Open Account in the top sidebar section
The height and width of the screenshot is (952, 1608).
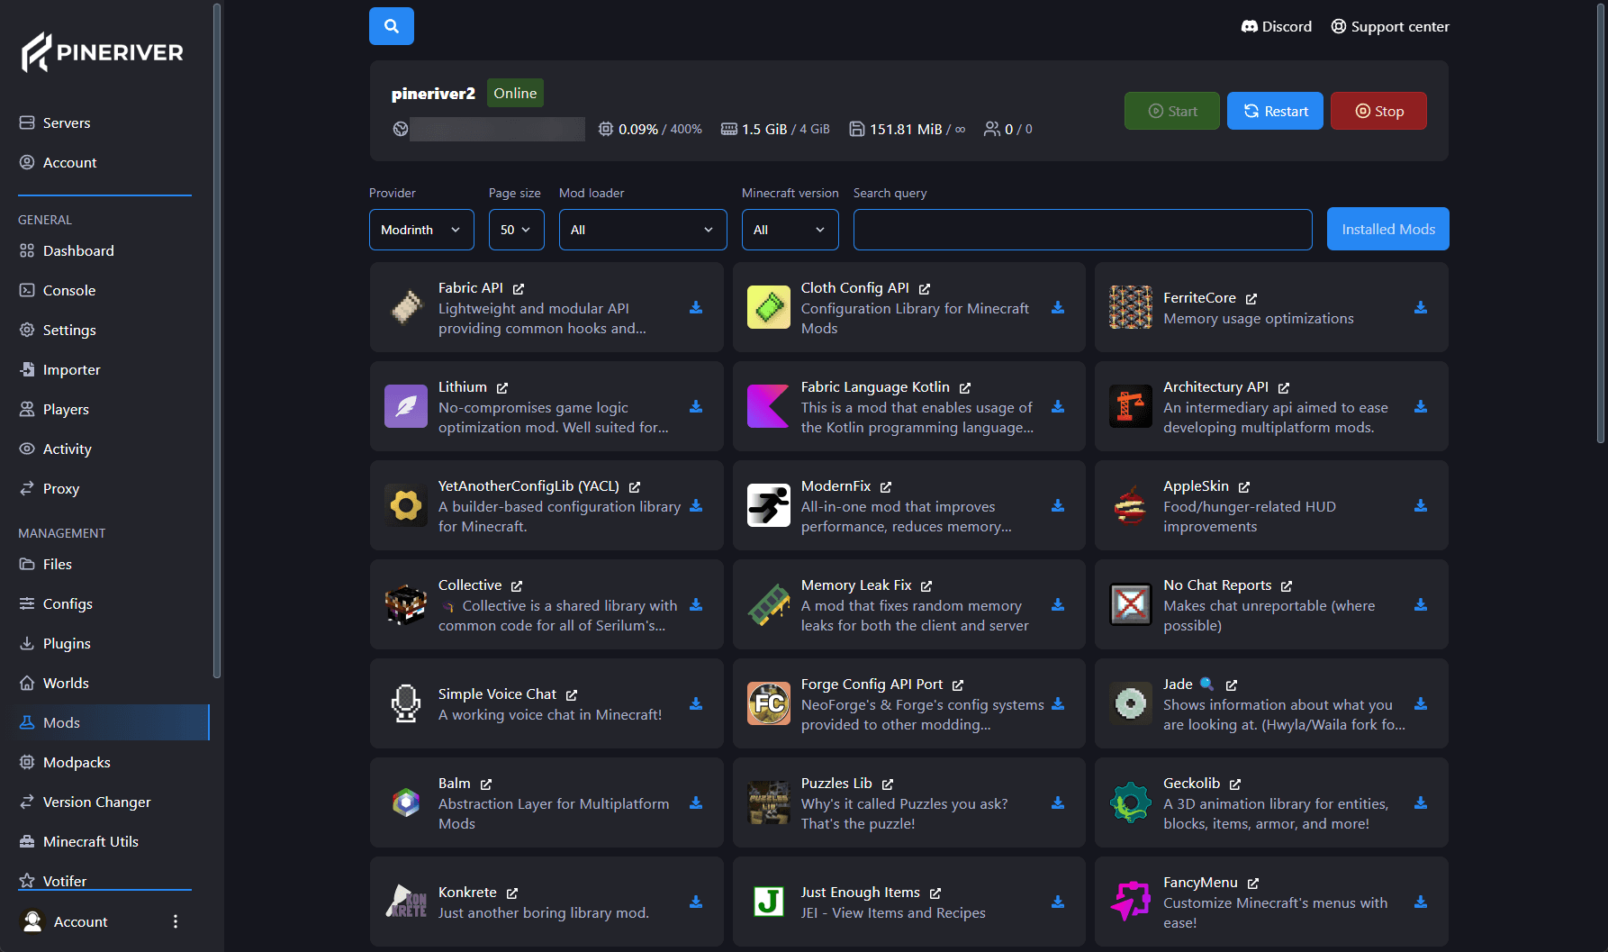(x=69, y=162)
